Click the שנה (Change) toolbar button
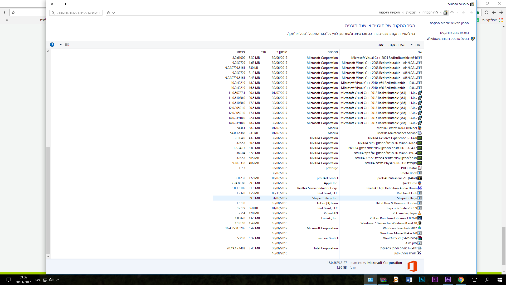 point(381,45)
